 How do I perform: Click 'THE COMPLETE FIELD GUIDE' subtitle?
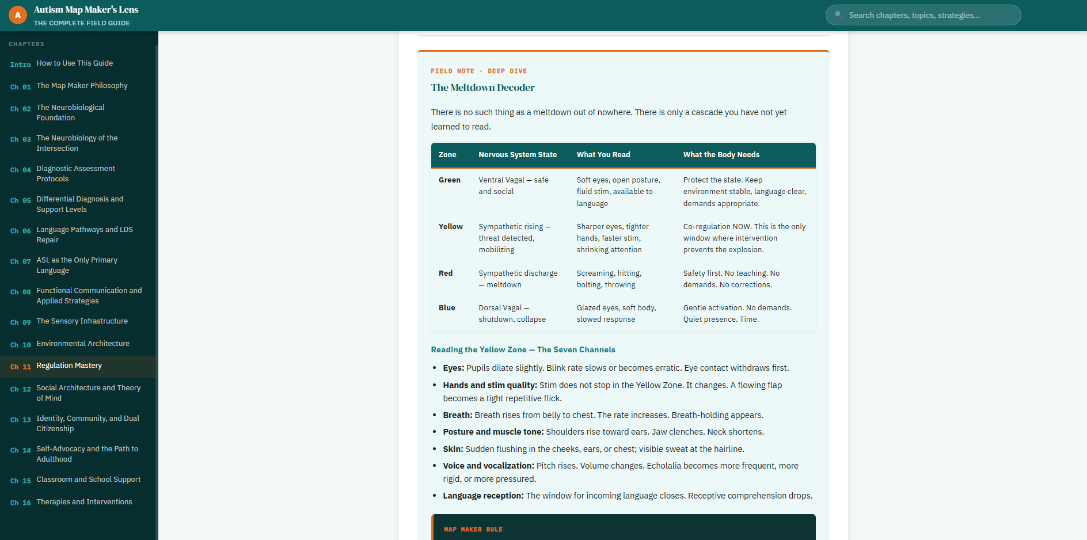click(x=82, y=23)
